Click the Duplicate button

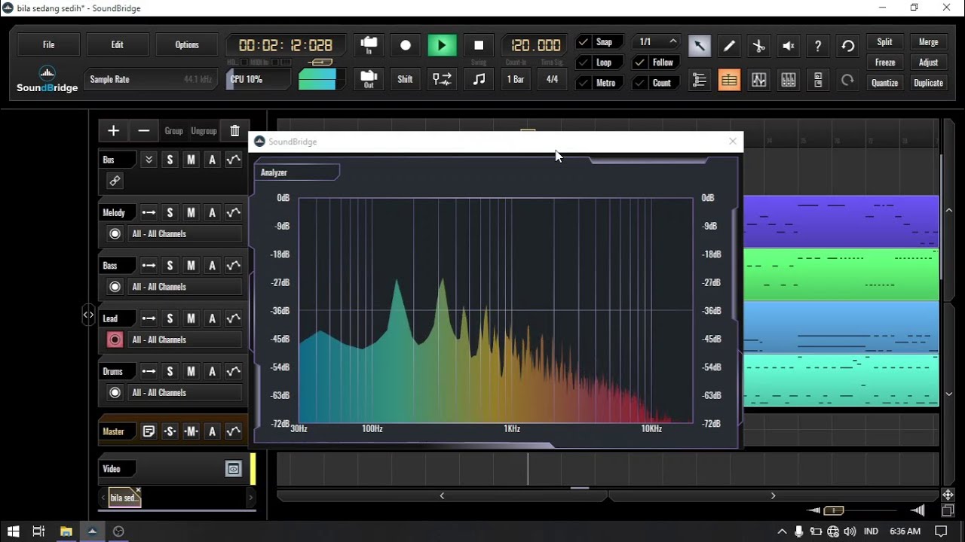929,83
